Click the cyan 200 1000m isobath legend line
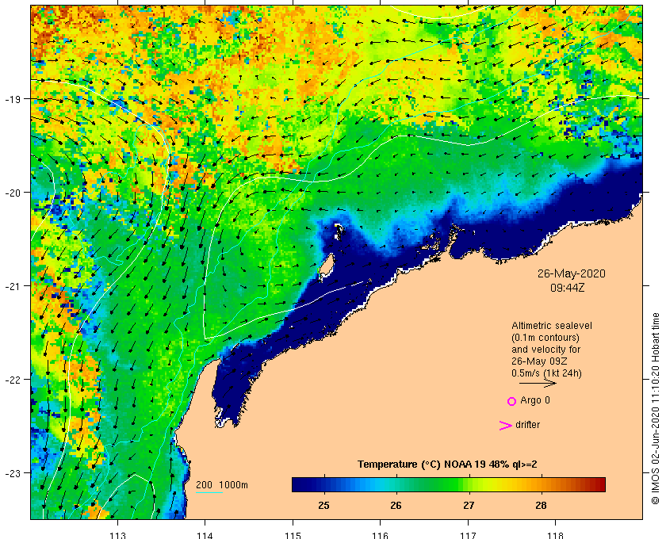 [209, 493]
